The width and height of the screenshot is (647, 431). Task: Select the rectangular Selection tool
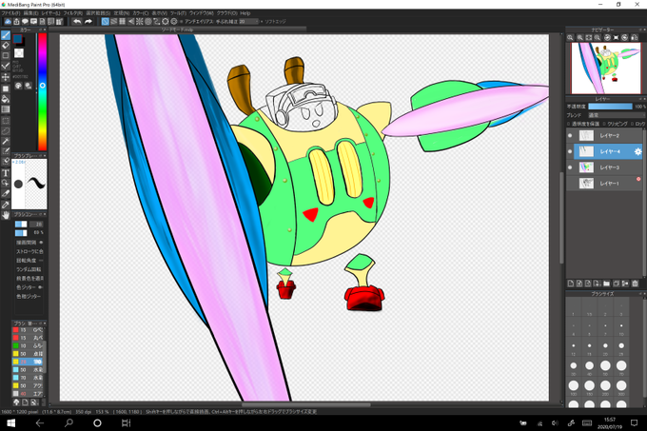[6, 121]
